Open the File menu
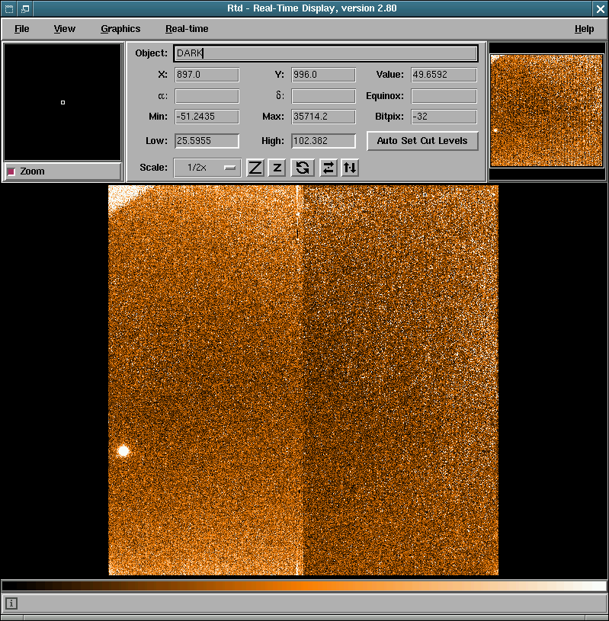Screen dimensions: 609x621 tap(22, 29)
